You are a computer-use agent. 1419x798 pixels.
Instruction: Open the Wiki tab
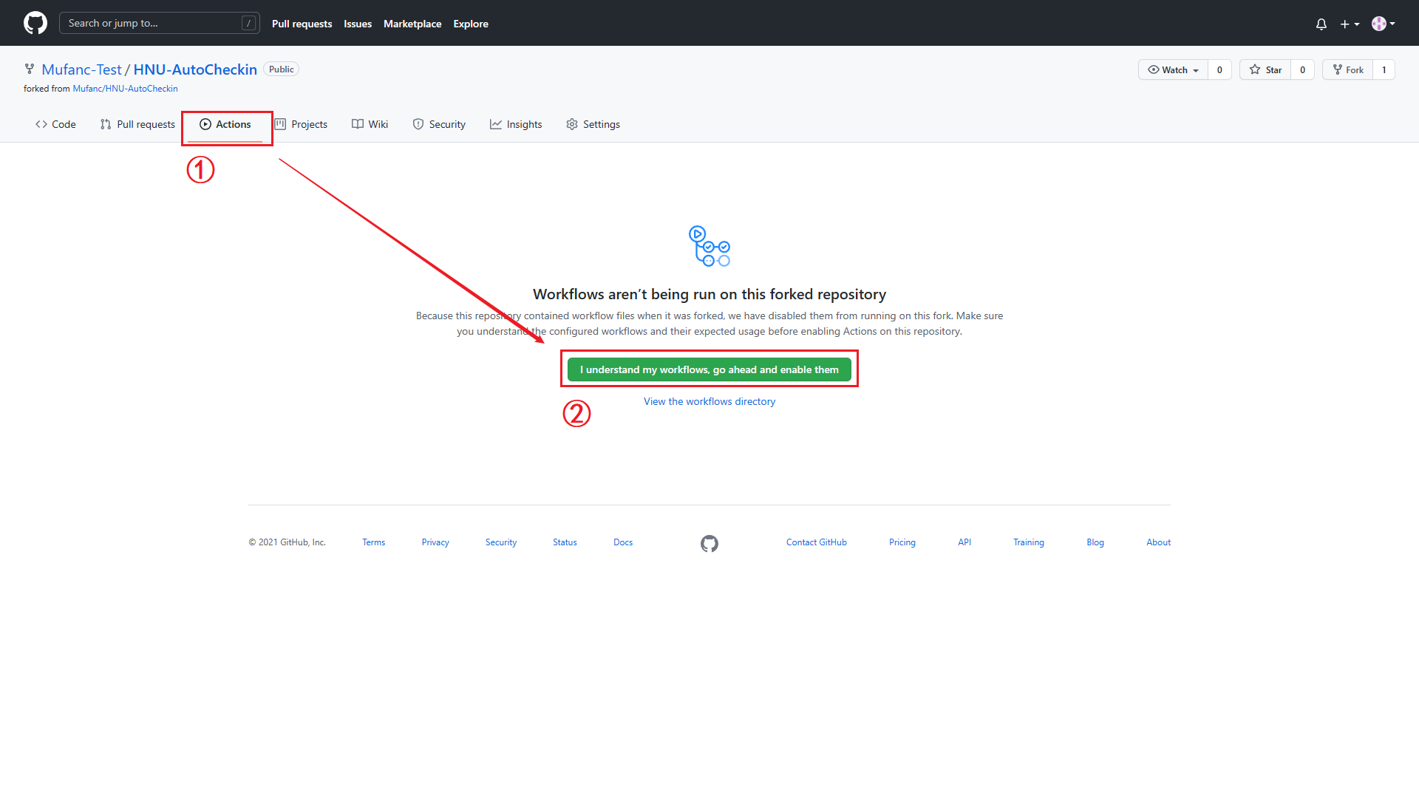tap(370, 124)
